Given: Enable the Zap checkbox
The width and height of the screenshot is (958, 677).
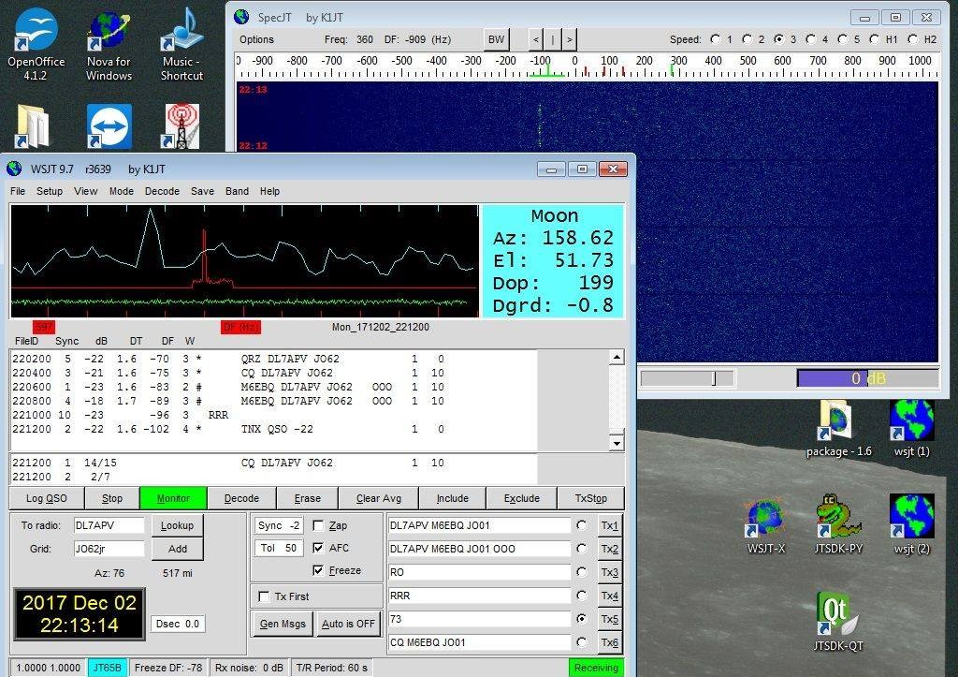Looking at the screenshot, I should click(x=318, y=525).
